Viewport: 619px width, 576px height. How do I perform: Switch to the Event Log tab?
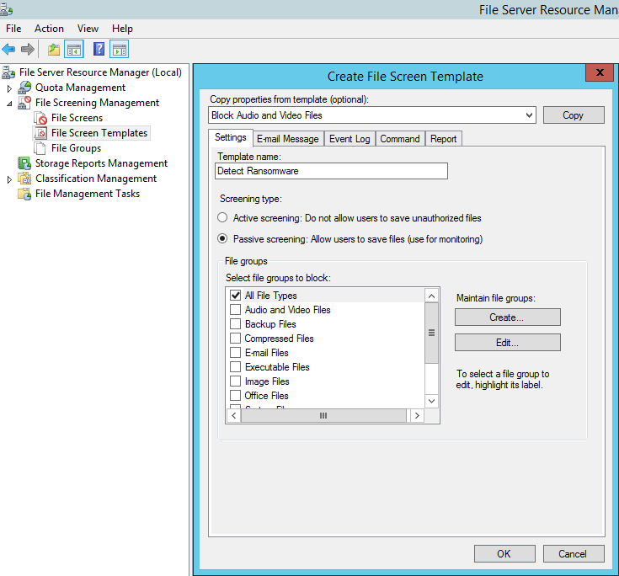(x=350, y=139)
